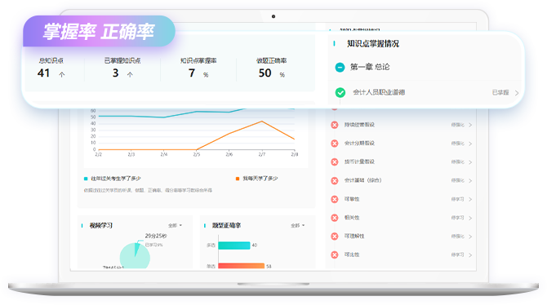
Task: Click the teal 多选 accuracy bar
Action: [234, 245]
